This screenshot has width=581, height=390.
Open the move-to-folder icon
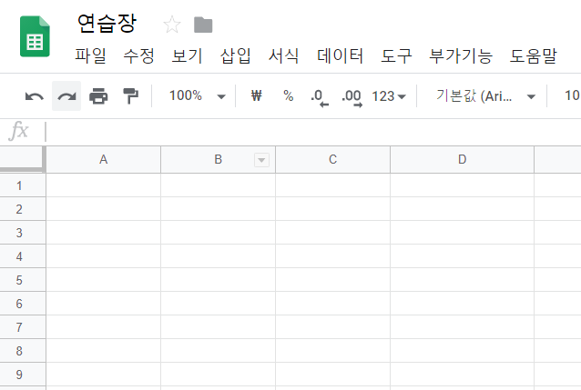pos(203,25)
